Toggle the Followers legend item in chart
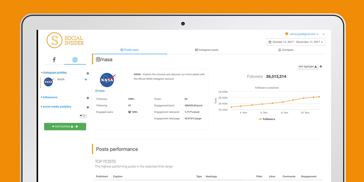Screen dimensions: 364x182 267,119
